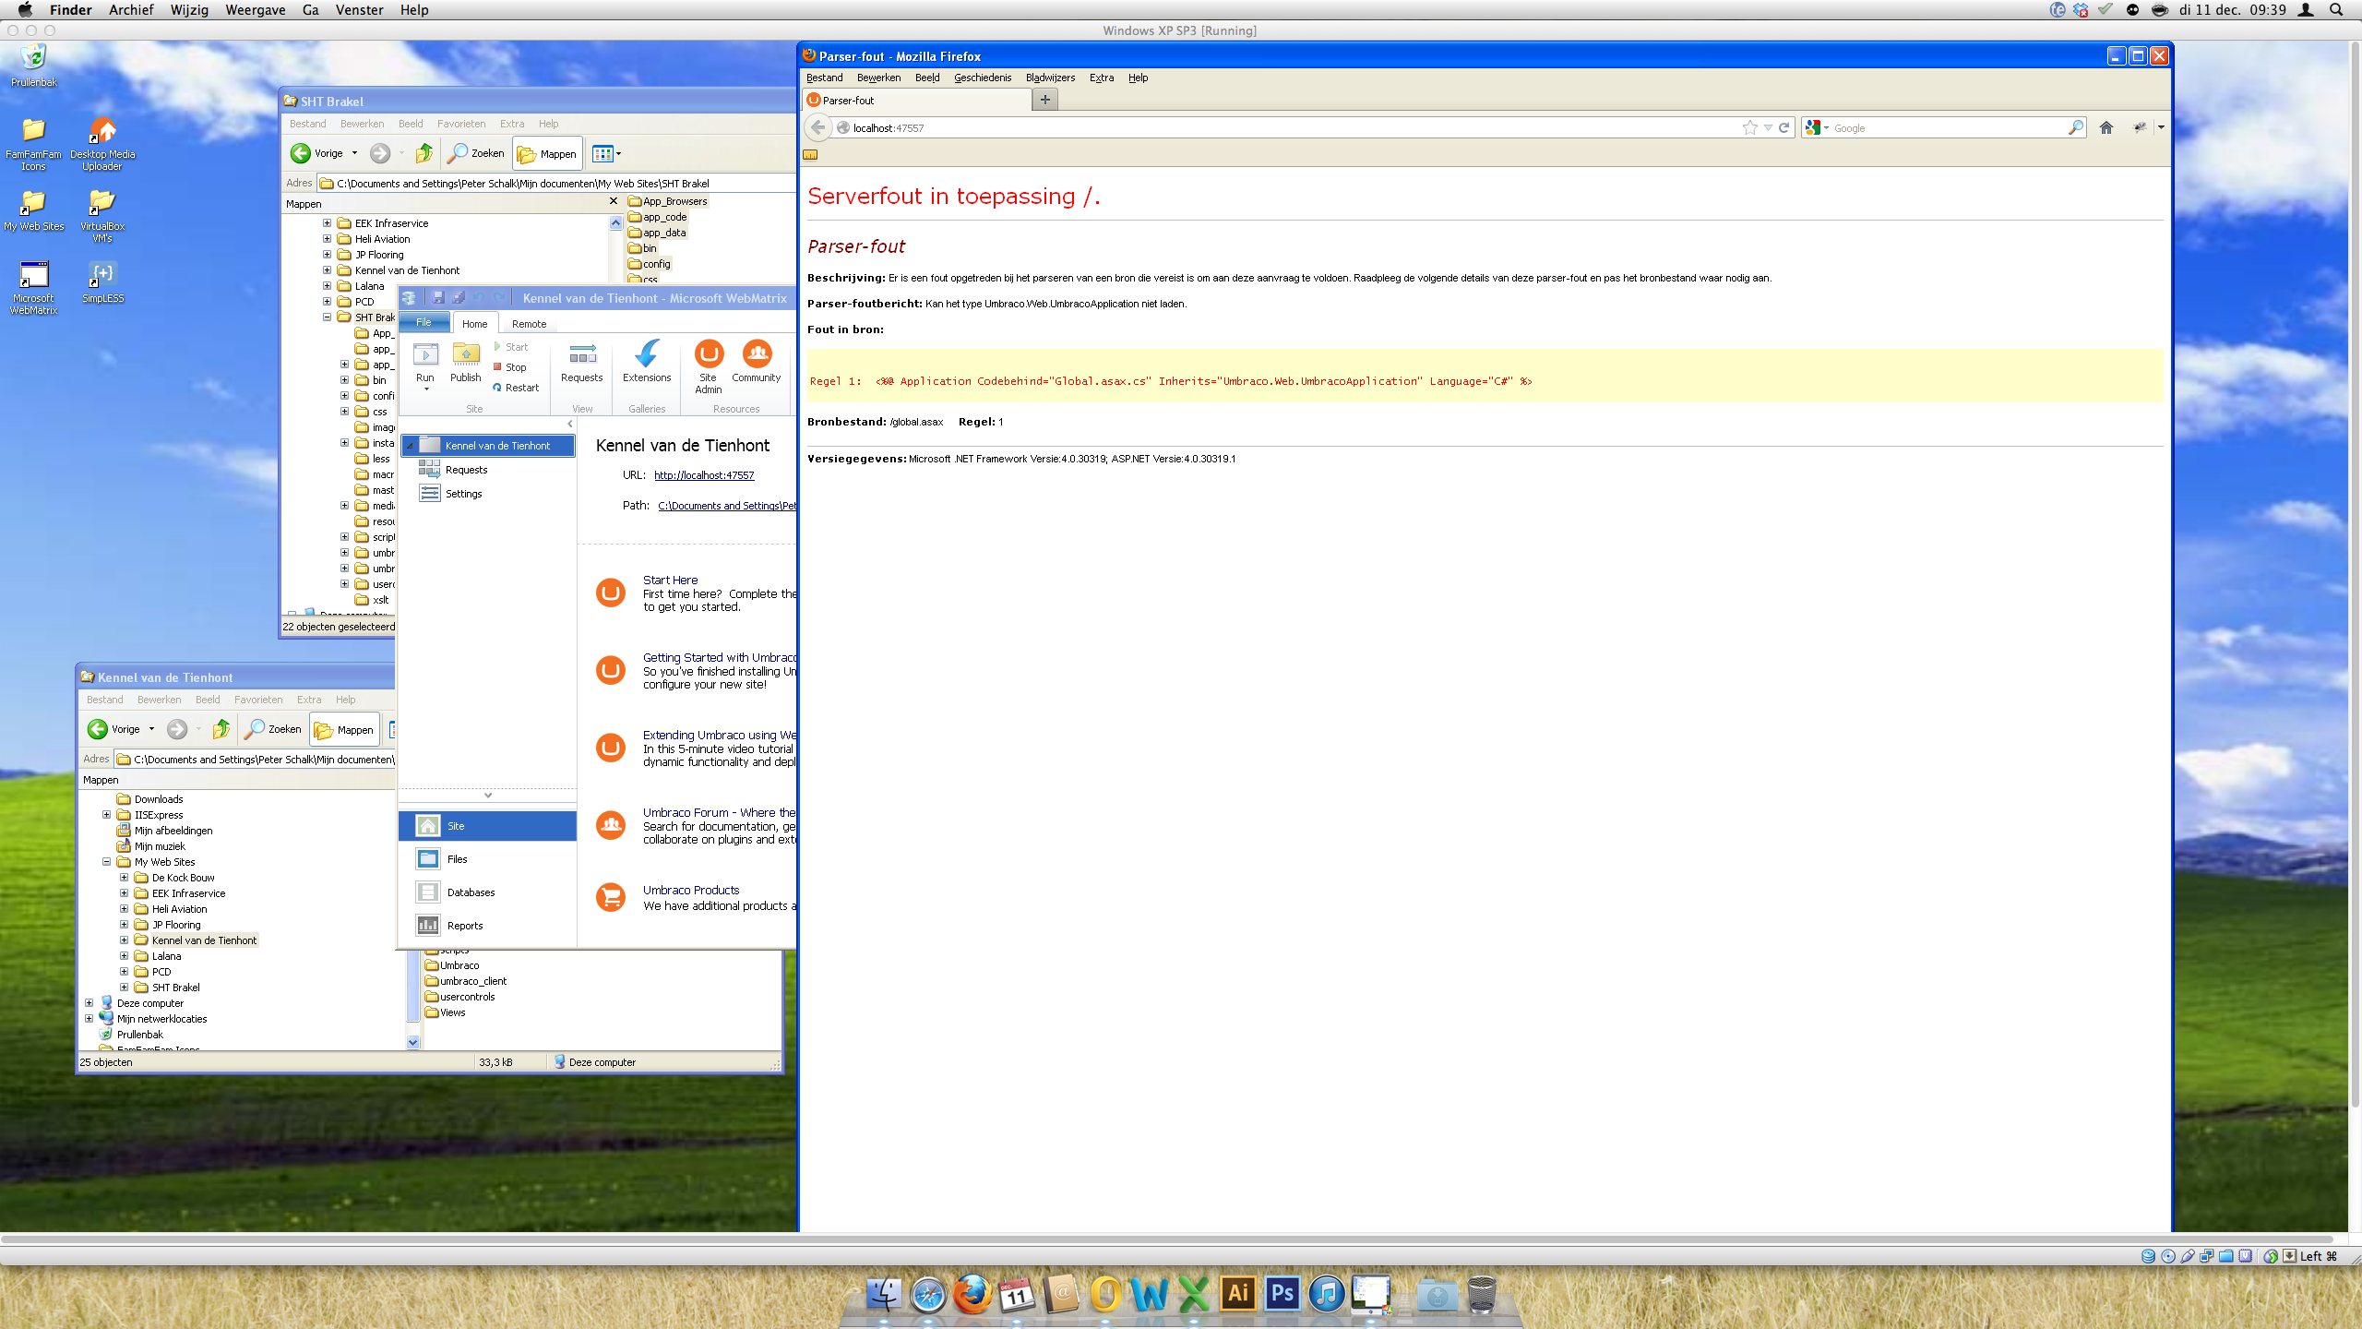The width and height of the screenshot is (2362, 1329).
Task: Click Firefox reload button in address bar
Action: pos(1784,128)
